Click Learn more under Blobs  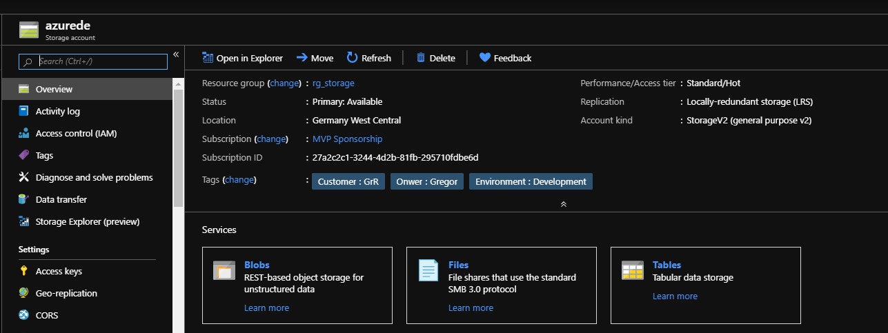[x=266, y=307]
